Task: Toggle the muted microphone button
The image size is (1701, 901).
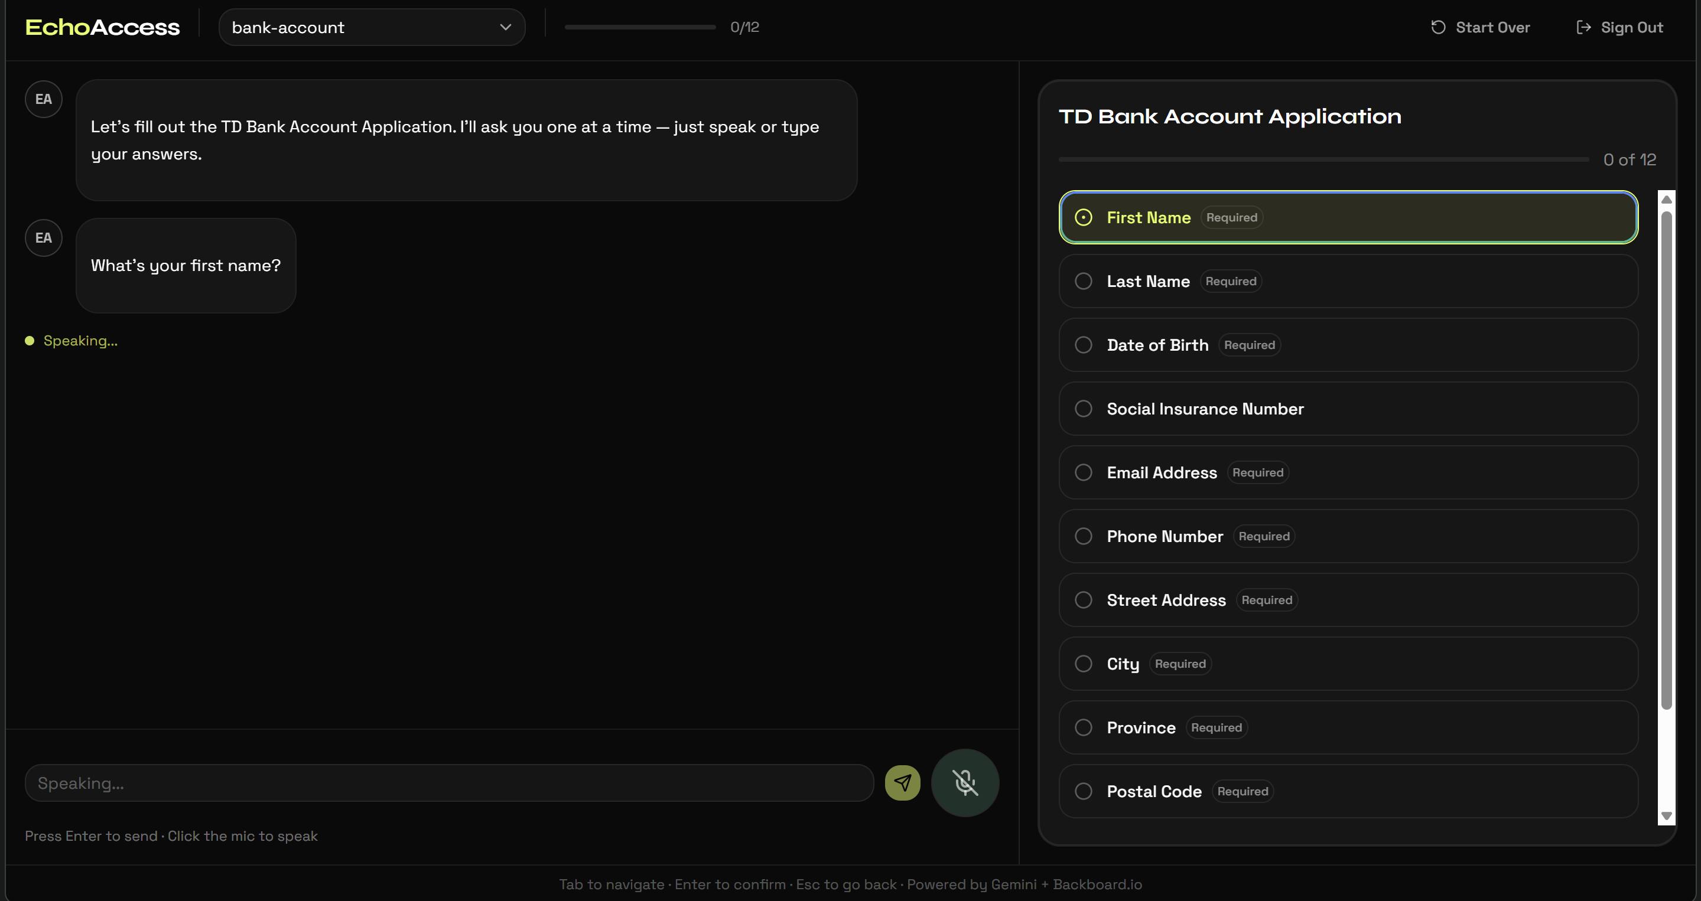Action: [x=965, y=783]
